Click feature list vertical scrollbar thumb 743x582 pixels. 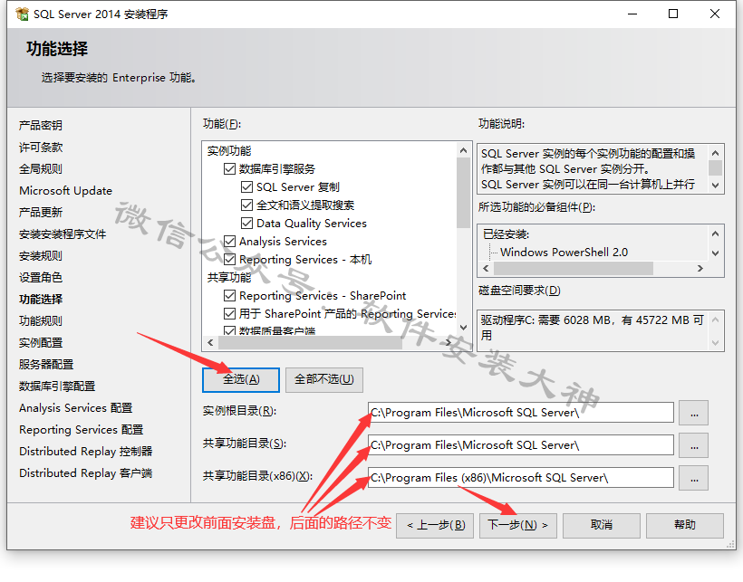(x=463, y=193)
